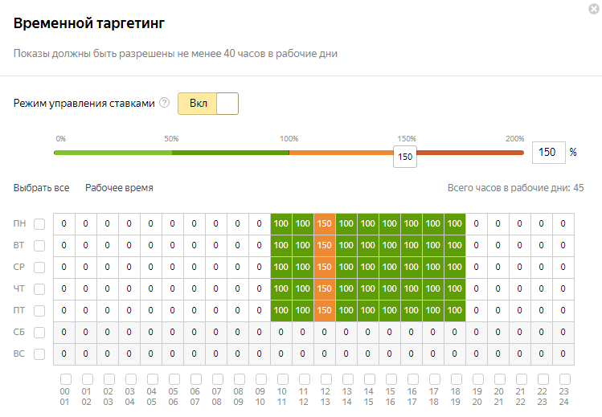
Task: Close the time targeting dialog
Action: coord(593,9)
